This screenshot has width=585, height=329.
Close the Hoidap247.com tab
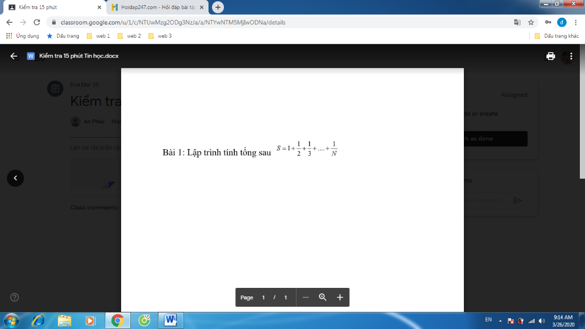202,7
